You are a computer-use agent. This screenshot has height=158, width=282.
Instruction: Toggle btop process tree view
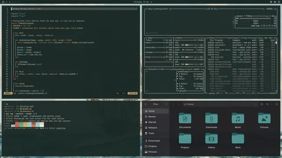pos(258,38)
